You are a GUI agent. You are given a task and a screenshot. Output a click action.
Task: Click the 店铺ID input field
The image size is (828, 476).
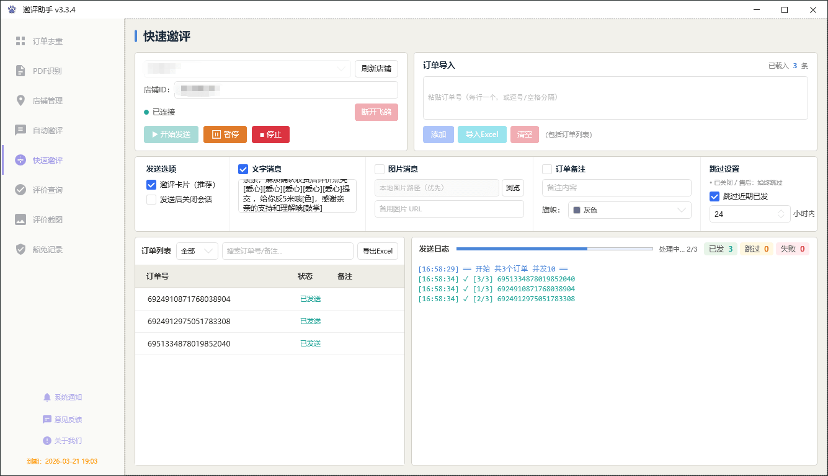286,90
